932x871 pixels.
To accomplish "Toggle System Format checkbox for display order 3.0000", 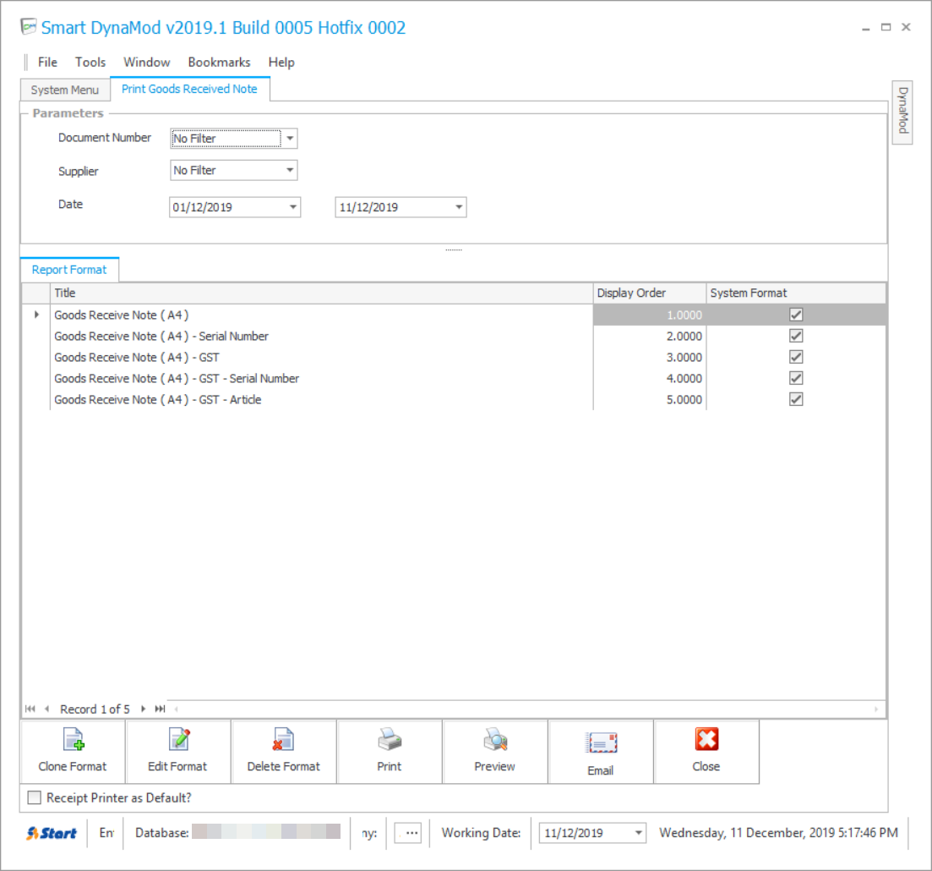I will [796, 357].
